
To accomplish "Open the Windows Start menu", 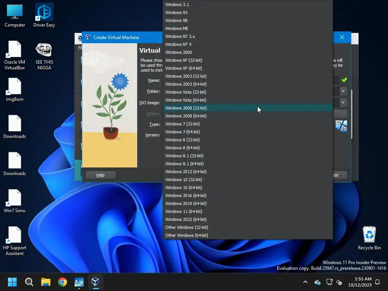I will click(12, 282).
